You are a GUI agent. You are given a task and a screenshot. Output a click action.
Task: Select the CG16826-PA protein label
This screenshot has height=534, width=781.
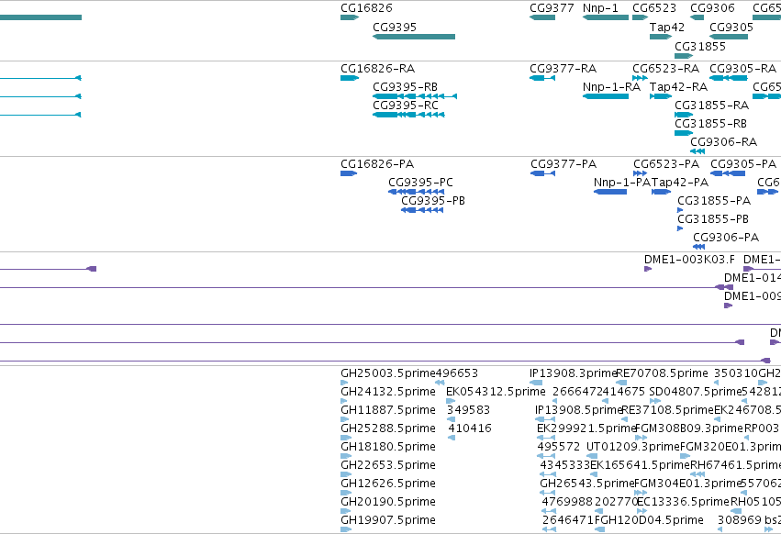(x=377, y=164)
